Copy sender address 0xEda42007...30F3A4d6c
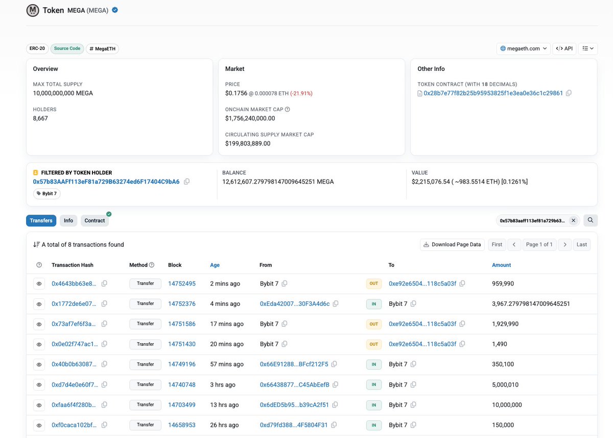 (x=336, y=303)
